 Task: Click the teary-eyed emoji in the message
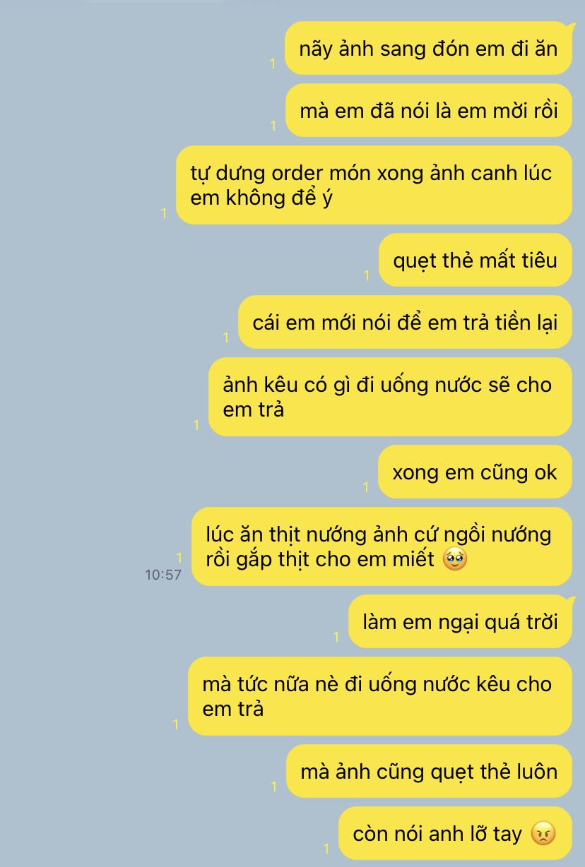(x=454, y=559)
